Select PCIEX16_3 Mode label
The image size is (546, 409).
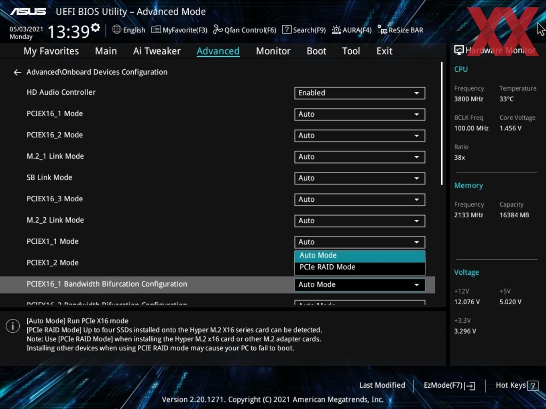coord(55,198)
